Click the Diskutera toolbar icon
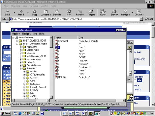The height and width of the screenshot is (116, 155). pos(139,11)
